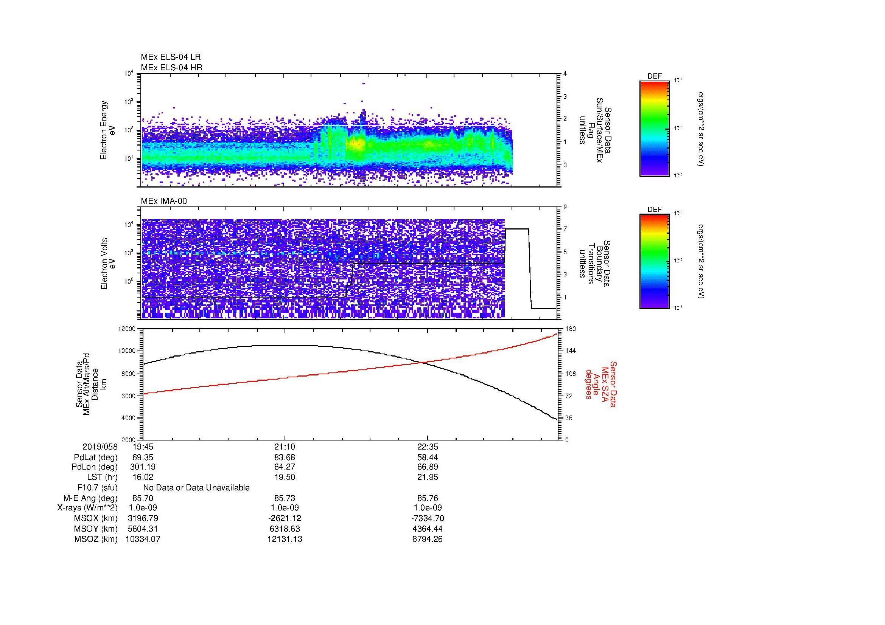Click the MSOX (km) row label
Screen dimensions: 885x625
96,518
